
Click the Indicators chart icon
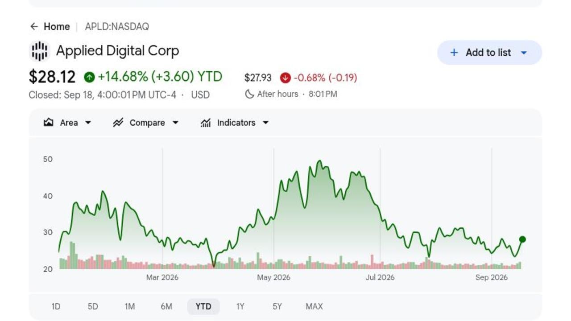(x=206, y=123)
